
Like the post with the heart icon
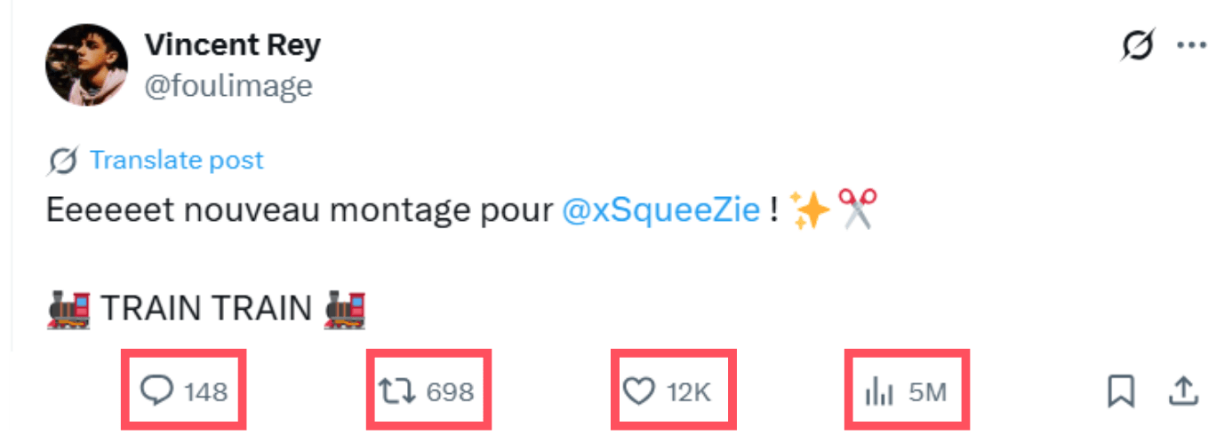pos(638,391)
